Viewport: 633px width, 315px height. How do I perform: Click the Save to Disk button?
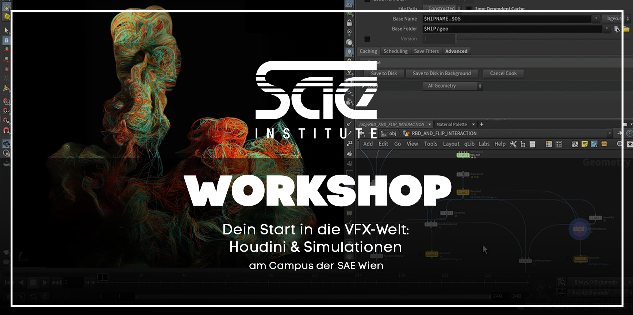(384, 74)
